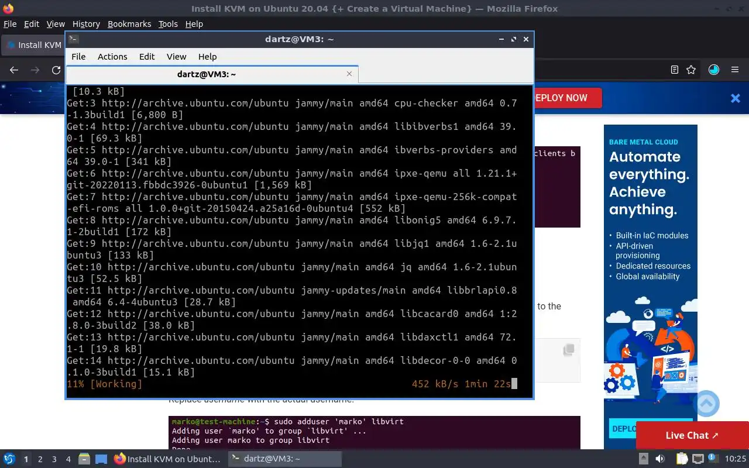Select the 'Install KVM' Firefox tab
Image resolution: width=749 pixels, height=468 pixels.
pyautogui.click(x=34, y=45)
